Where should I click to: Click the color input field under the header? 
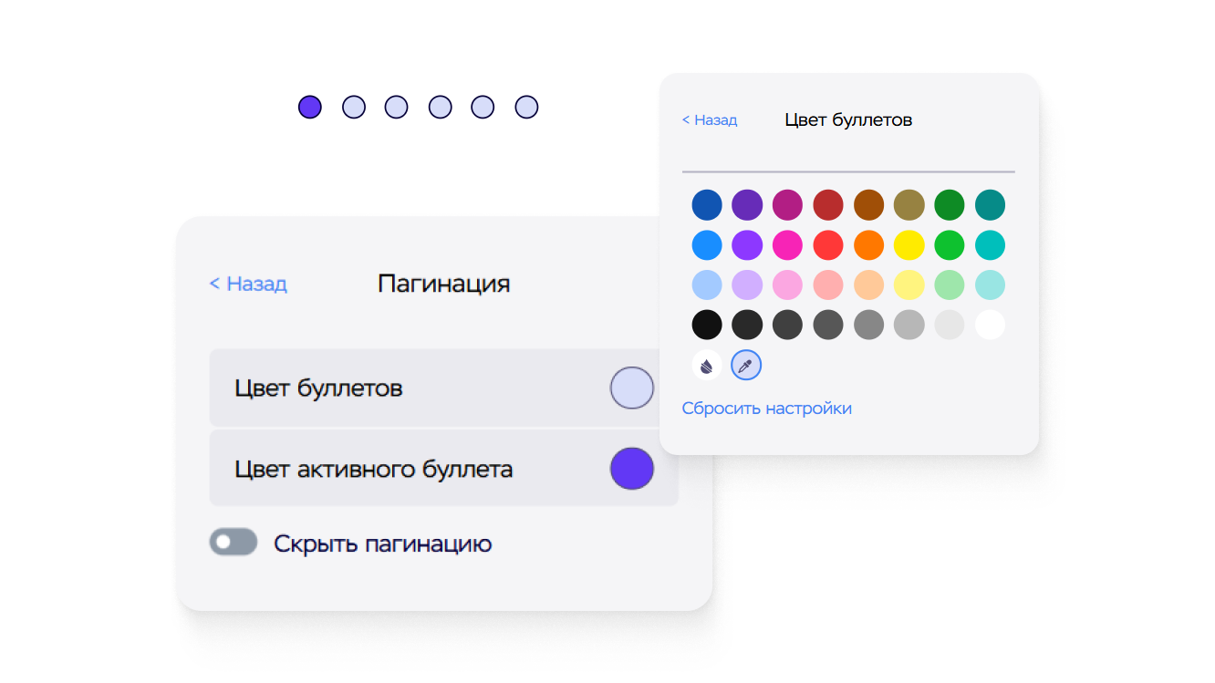(x=848, y=157)
